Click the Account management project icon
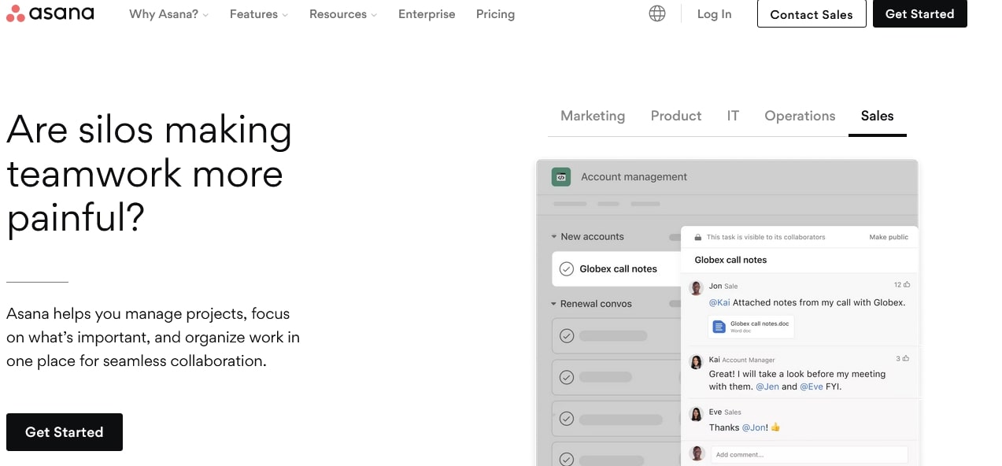Image resolution: width=1002 pixels, height=466 pixels. 560,176
